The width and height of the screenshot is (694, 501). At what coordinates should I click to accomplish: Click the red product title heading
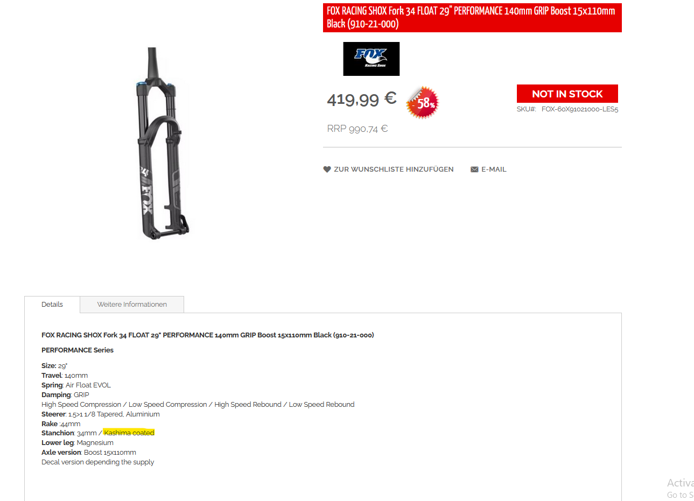click(x=472, y=18)
